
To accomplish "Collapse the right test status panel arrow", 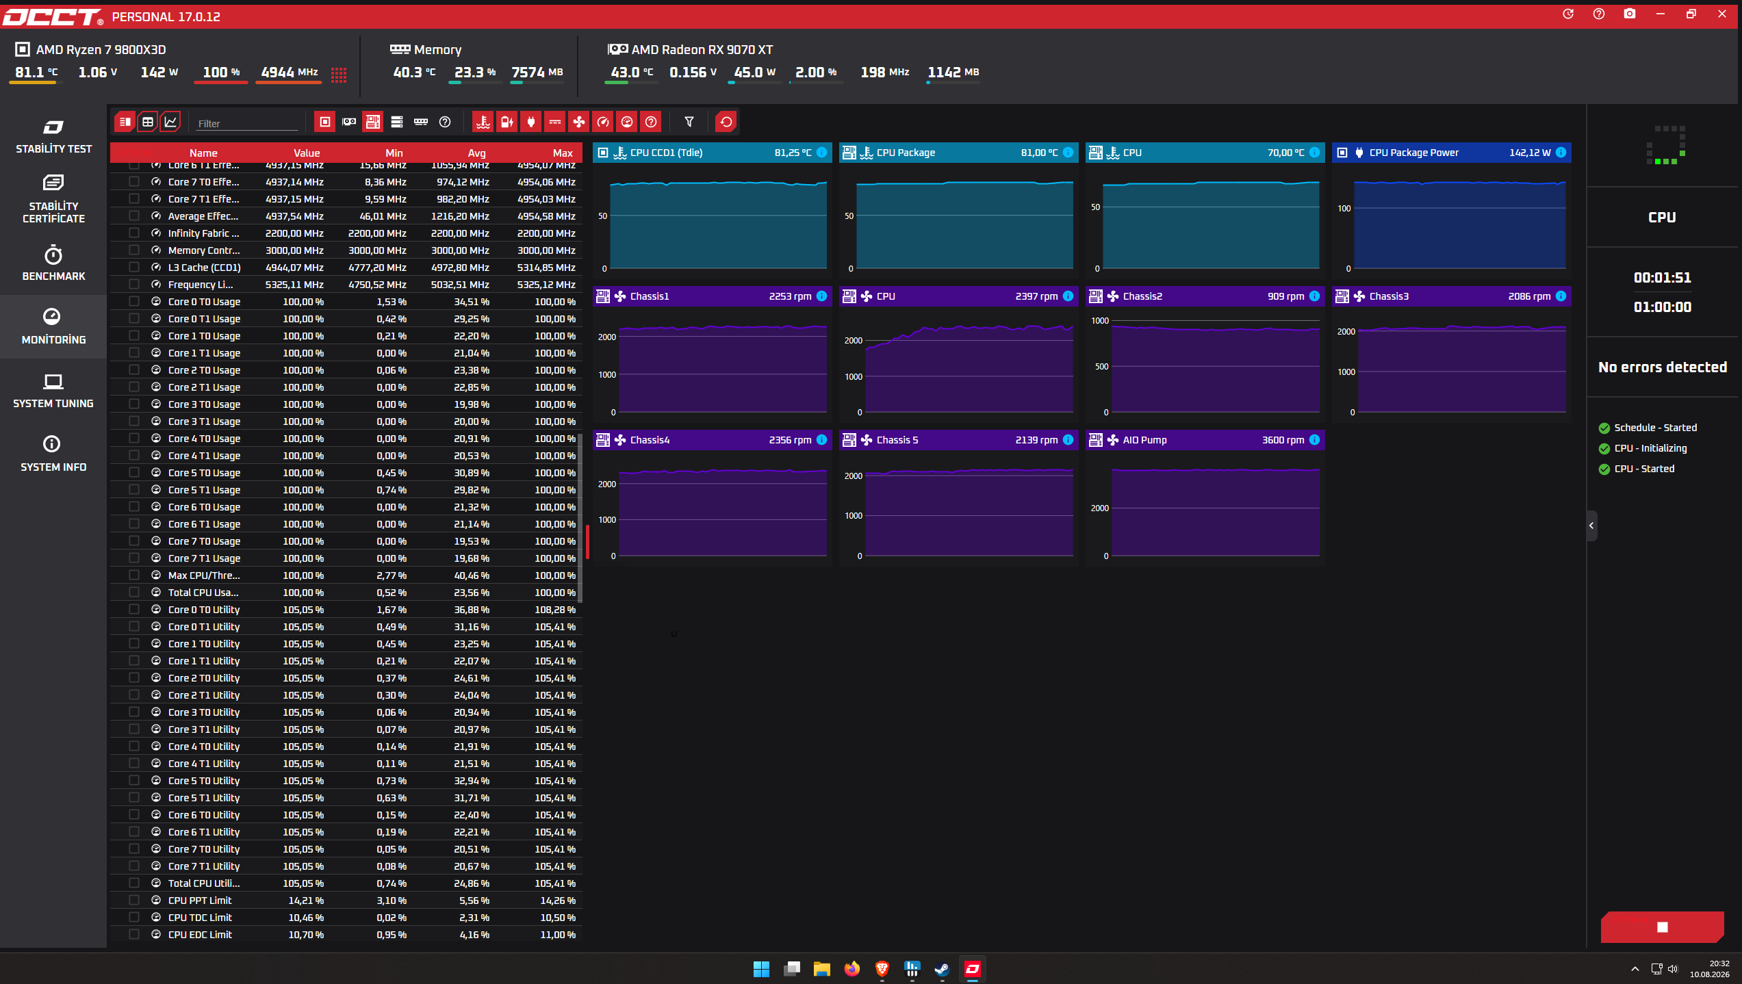I will pos(1592,526).
